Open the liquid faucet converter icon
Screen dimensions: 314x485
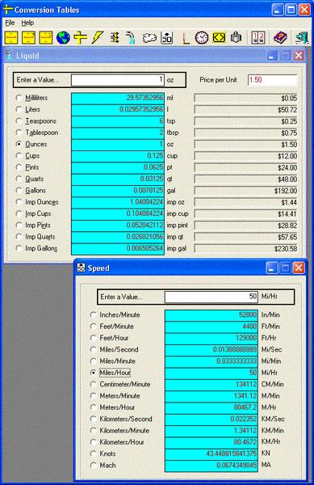pyautogui.click(x=131, y=38)
